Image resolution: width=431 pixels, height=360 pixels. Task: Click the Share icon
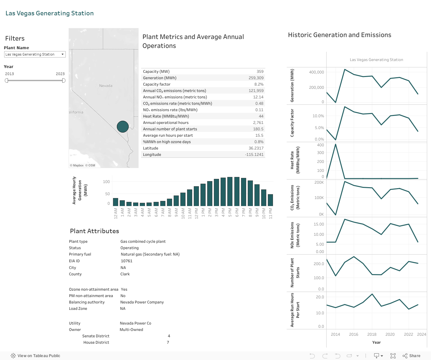(x=412, y=356)
